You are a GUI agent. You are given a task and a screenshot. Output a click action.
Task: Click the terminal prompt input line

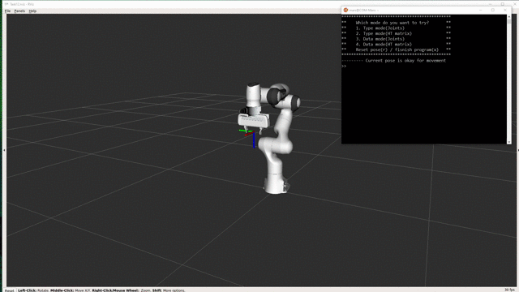point(424,66)
